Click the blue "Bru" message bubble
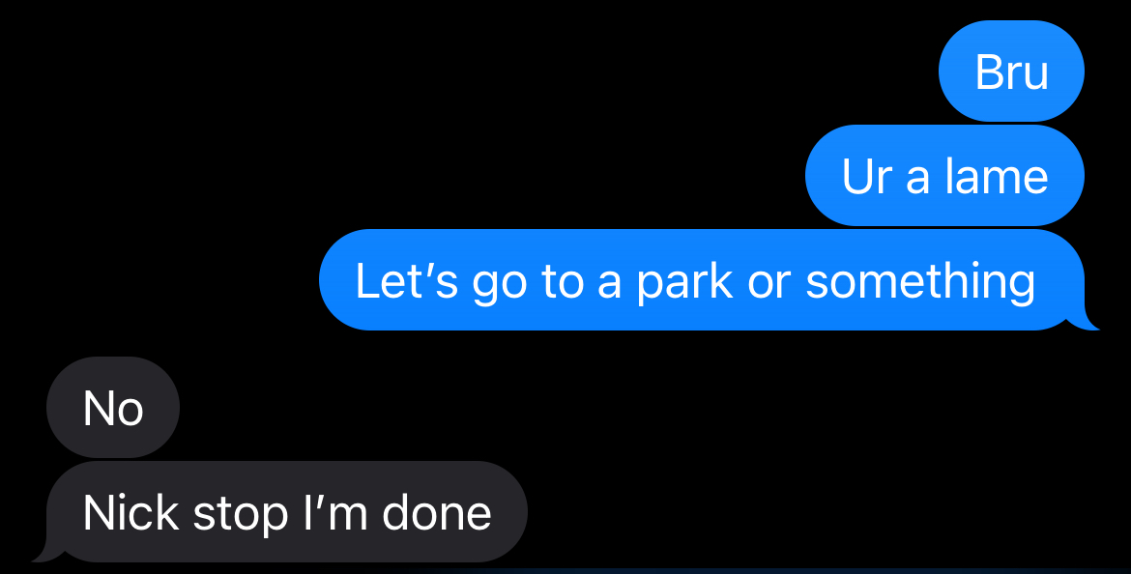The width and height of the screenshot is (1131, 574). point(1011,72)
